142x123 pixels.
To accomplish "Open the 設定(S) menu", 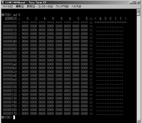I will (x=31, y=7).
